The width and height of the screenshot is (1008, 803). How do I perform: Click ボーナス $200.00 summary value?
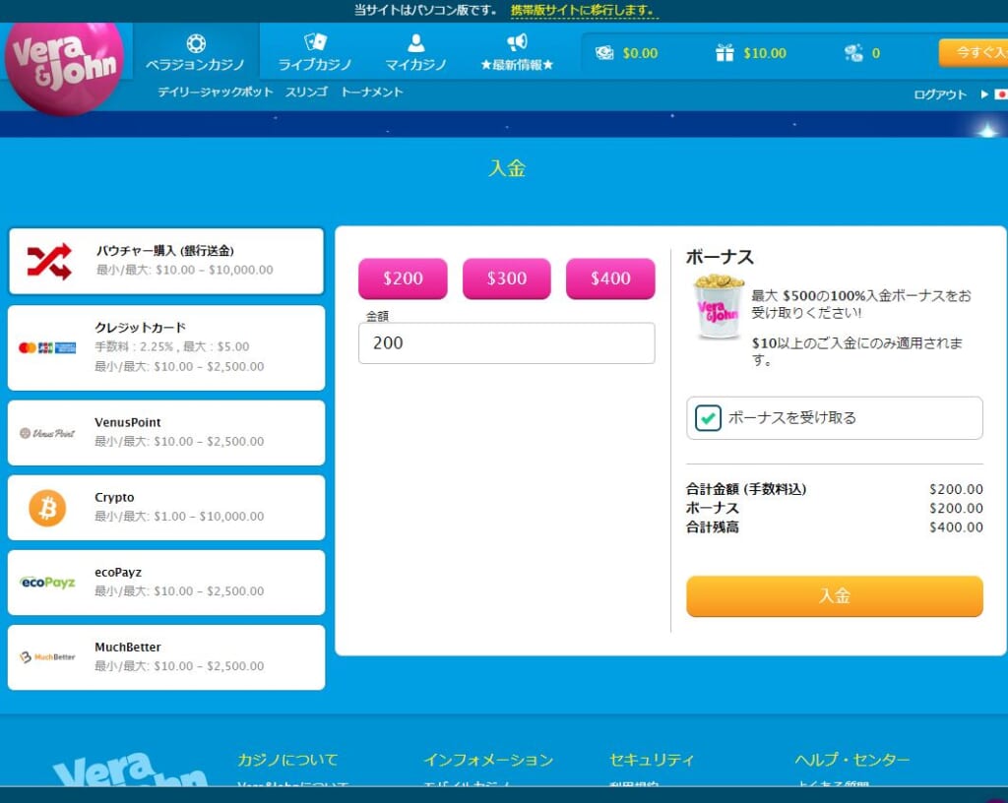956,508
